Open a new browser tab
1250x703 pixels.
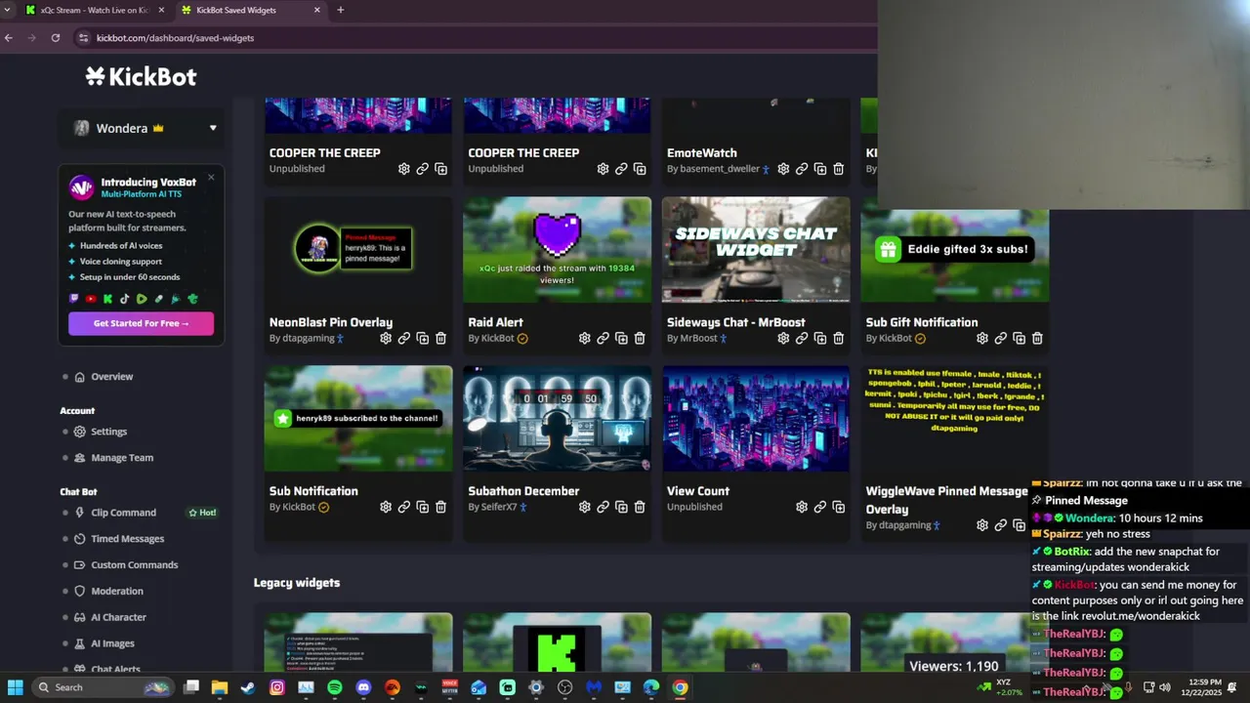point(340,10)
